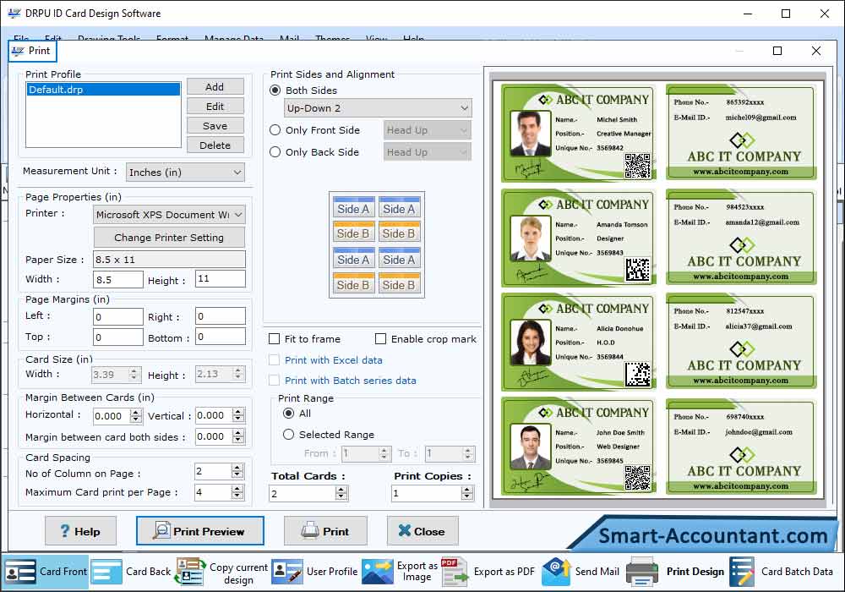This screenshot has width=845, height=592.
Task: Export card as PDF
Action: pos(488,572)
